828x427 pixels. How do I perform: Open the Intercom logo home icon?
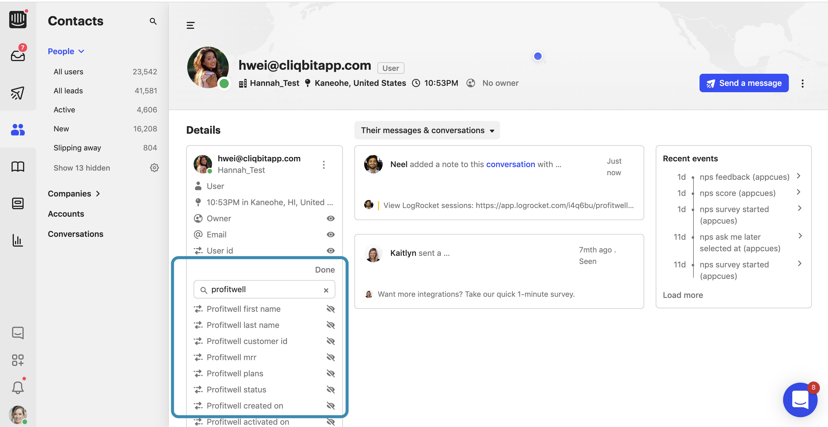[18, 20]
